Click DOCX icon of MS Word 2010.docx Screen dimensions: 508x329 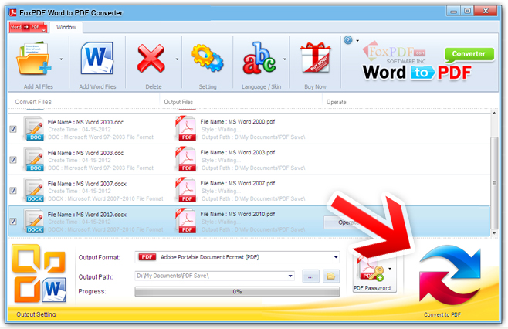pos(34,221)
